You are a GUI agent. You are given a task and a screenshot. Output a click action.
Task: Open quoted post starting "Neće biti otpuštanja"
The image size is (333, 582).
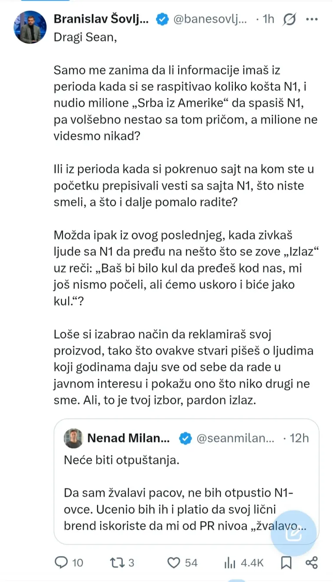point(186,481)
